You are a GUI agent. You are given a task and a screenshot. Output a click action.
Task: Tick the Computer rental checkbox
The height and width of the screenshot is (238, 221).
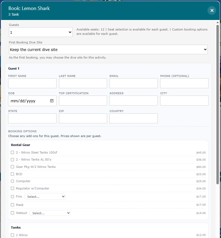coord(12,181)
